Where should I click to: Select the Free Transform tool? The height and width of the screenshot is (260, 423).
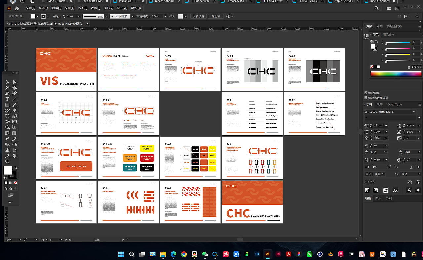pos(15,122)
